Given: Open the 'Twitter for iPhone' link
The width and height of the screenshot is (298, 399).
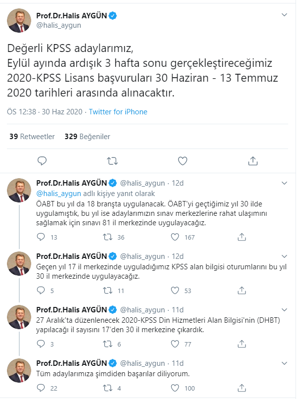Looking at the screenshot, I should coord(118,112).
